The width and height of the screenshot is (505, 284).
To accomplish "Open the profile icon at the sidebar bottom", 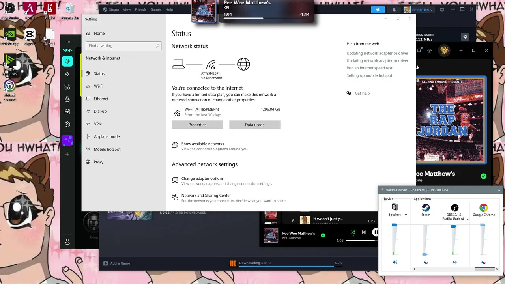I will (67, 241).
